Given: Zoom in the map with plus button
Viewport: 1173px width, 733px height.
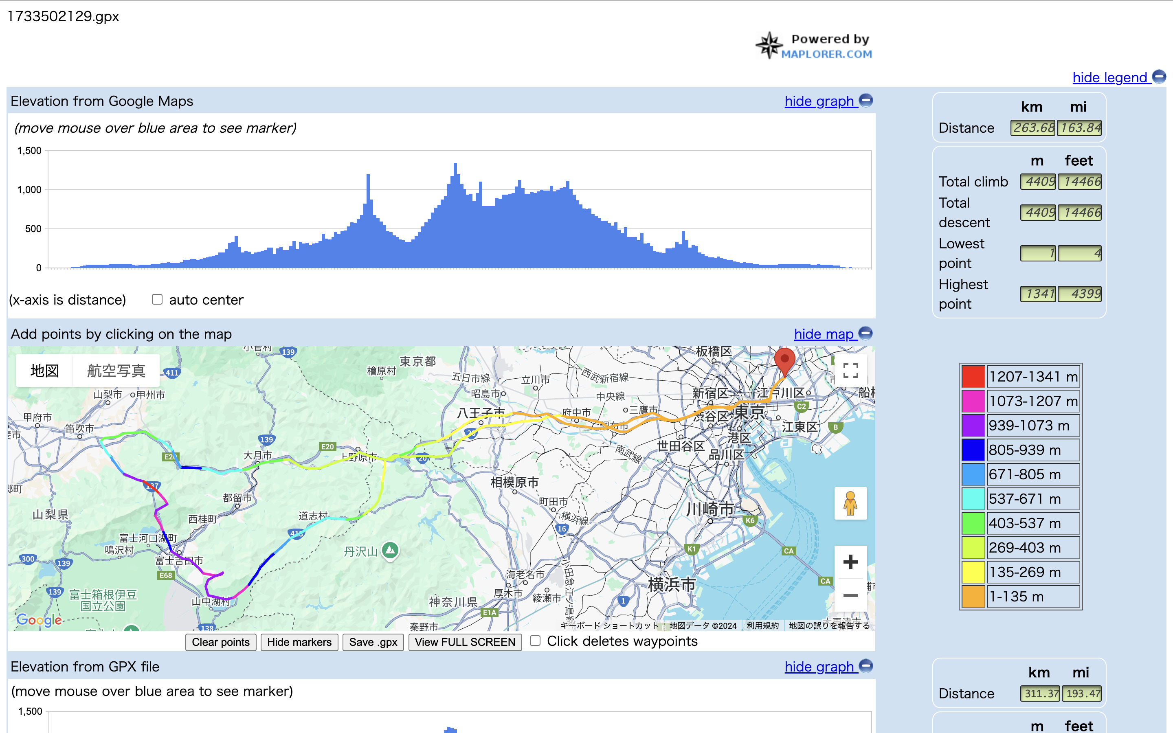Looking at the screenshot, I should pyautogui.click(x=850, y=562).
